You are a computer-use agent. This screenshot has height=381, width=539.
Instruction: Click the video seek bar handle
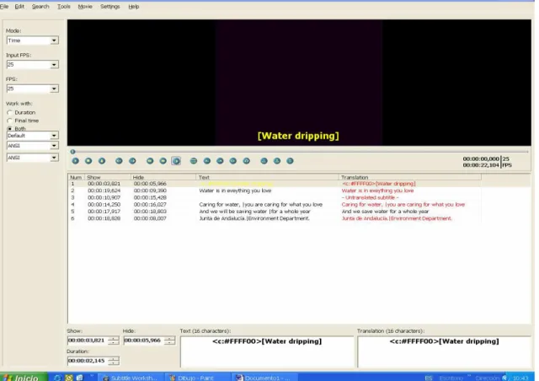pyautogui.click(x=73, y=152)
